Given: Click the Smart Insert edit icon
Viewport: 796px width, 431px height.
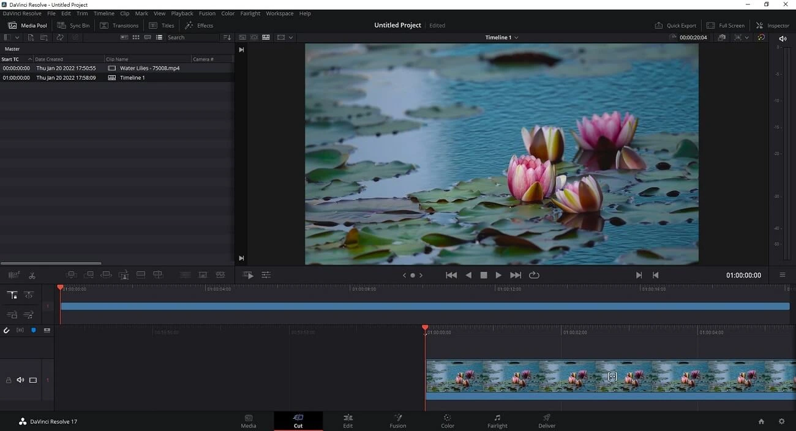Looking at the screenshot, I should pyautogui.click(x=72, y=275).
